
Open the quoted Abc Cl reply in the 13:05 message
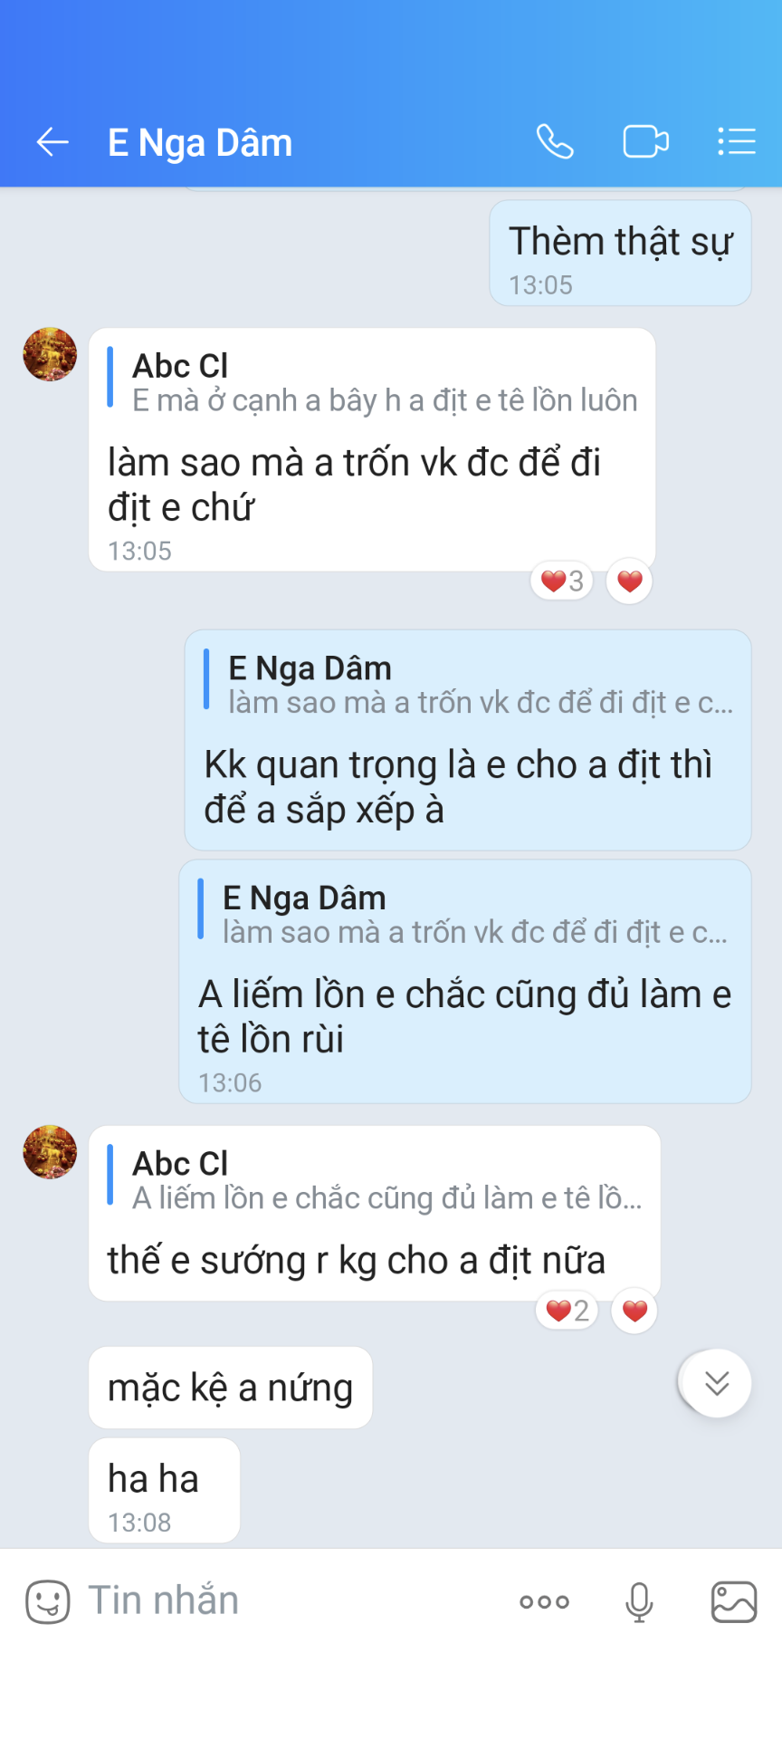(x=373, y=382)
